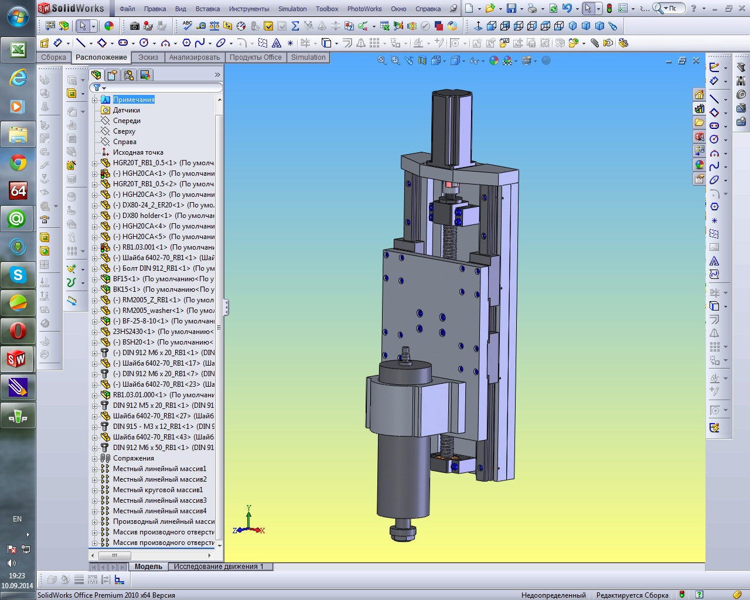Open Google Chrome from the taskbar

pos(18,162)
